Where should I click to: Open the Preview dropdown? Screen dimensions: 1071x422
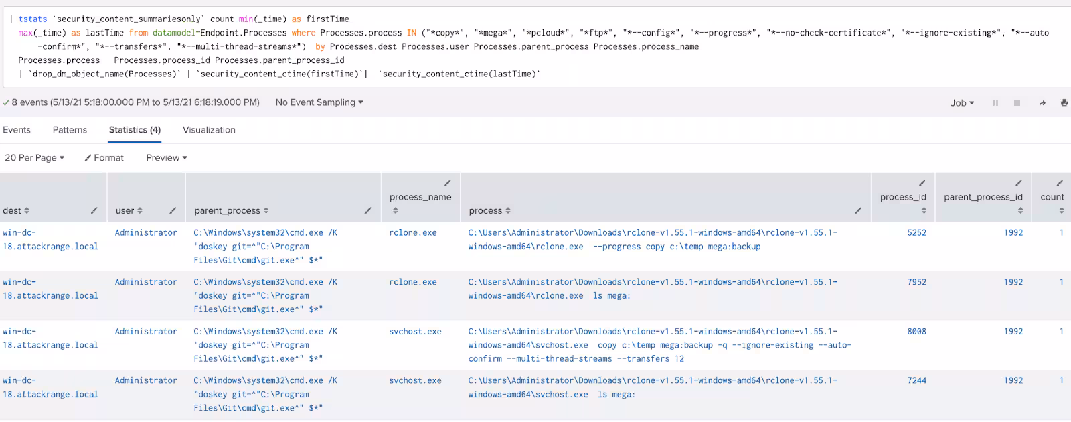[167, 158]
